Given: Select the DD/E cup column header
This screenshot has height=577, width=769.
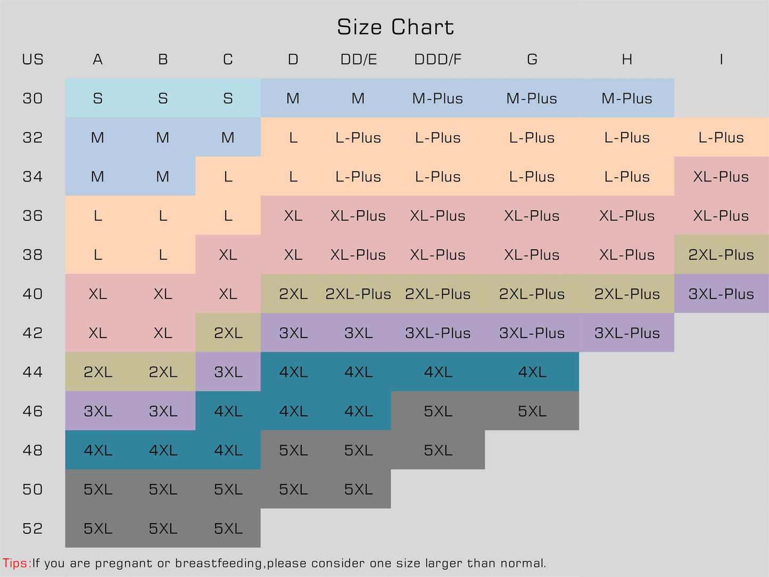Looking at the screenshot, I should tap(358, 59).
